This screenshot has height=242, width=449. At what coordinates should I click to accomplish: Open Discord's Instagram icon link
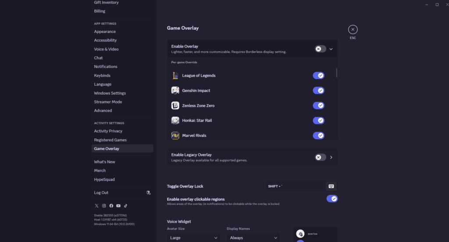tap(104, 206)
